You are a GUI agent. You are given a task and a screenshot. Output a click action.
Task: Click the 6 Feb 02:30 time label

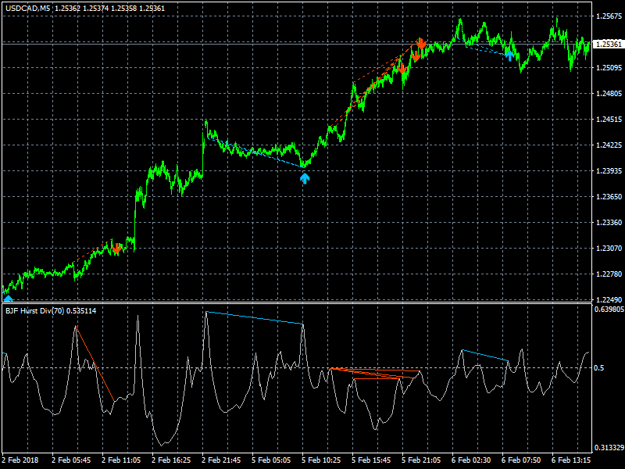pos(471,460)
